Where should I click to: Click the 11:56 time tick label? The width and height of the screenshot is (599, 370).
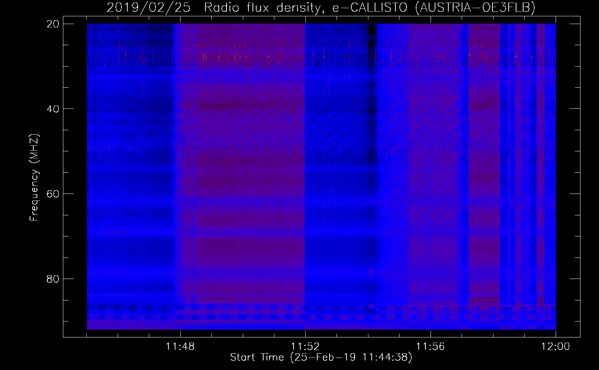(431, 347)
